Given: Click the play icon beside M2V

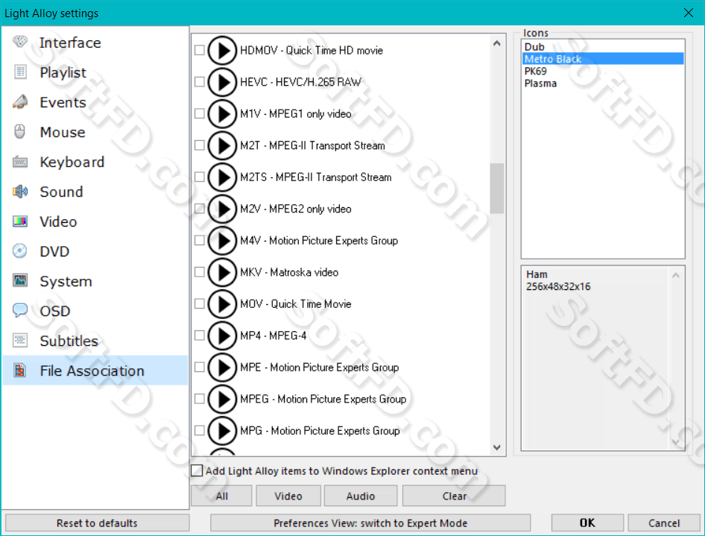Looking at the screenshot, I should [222, 209].
